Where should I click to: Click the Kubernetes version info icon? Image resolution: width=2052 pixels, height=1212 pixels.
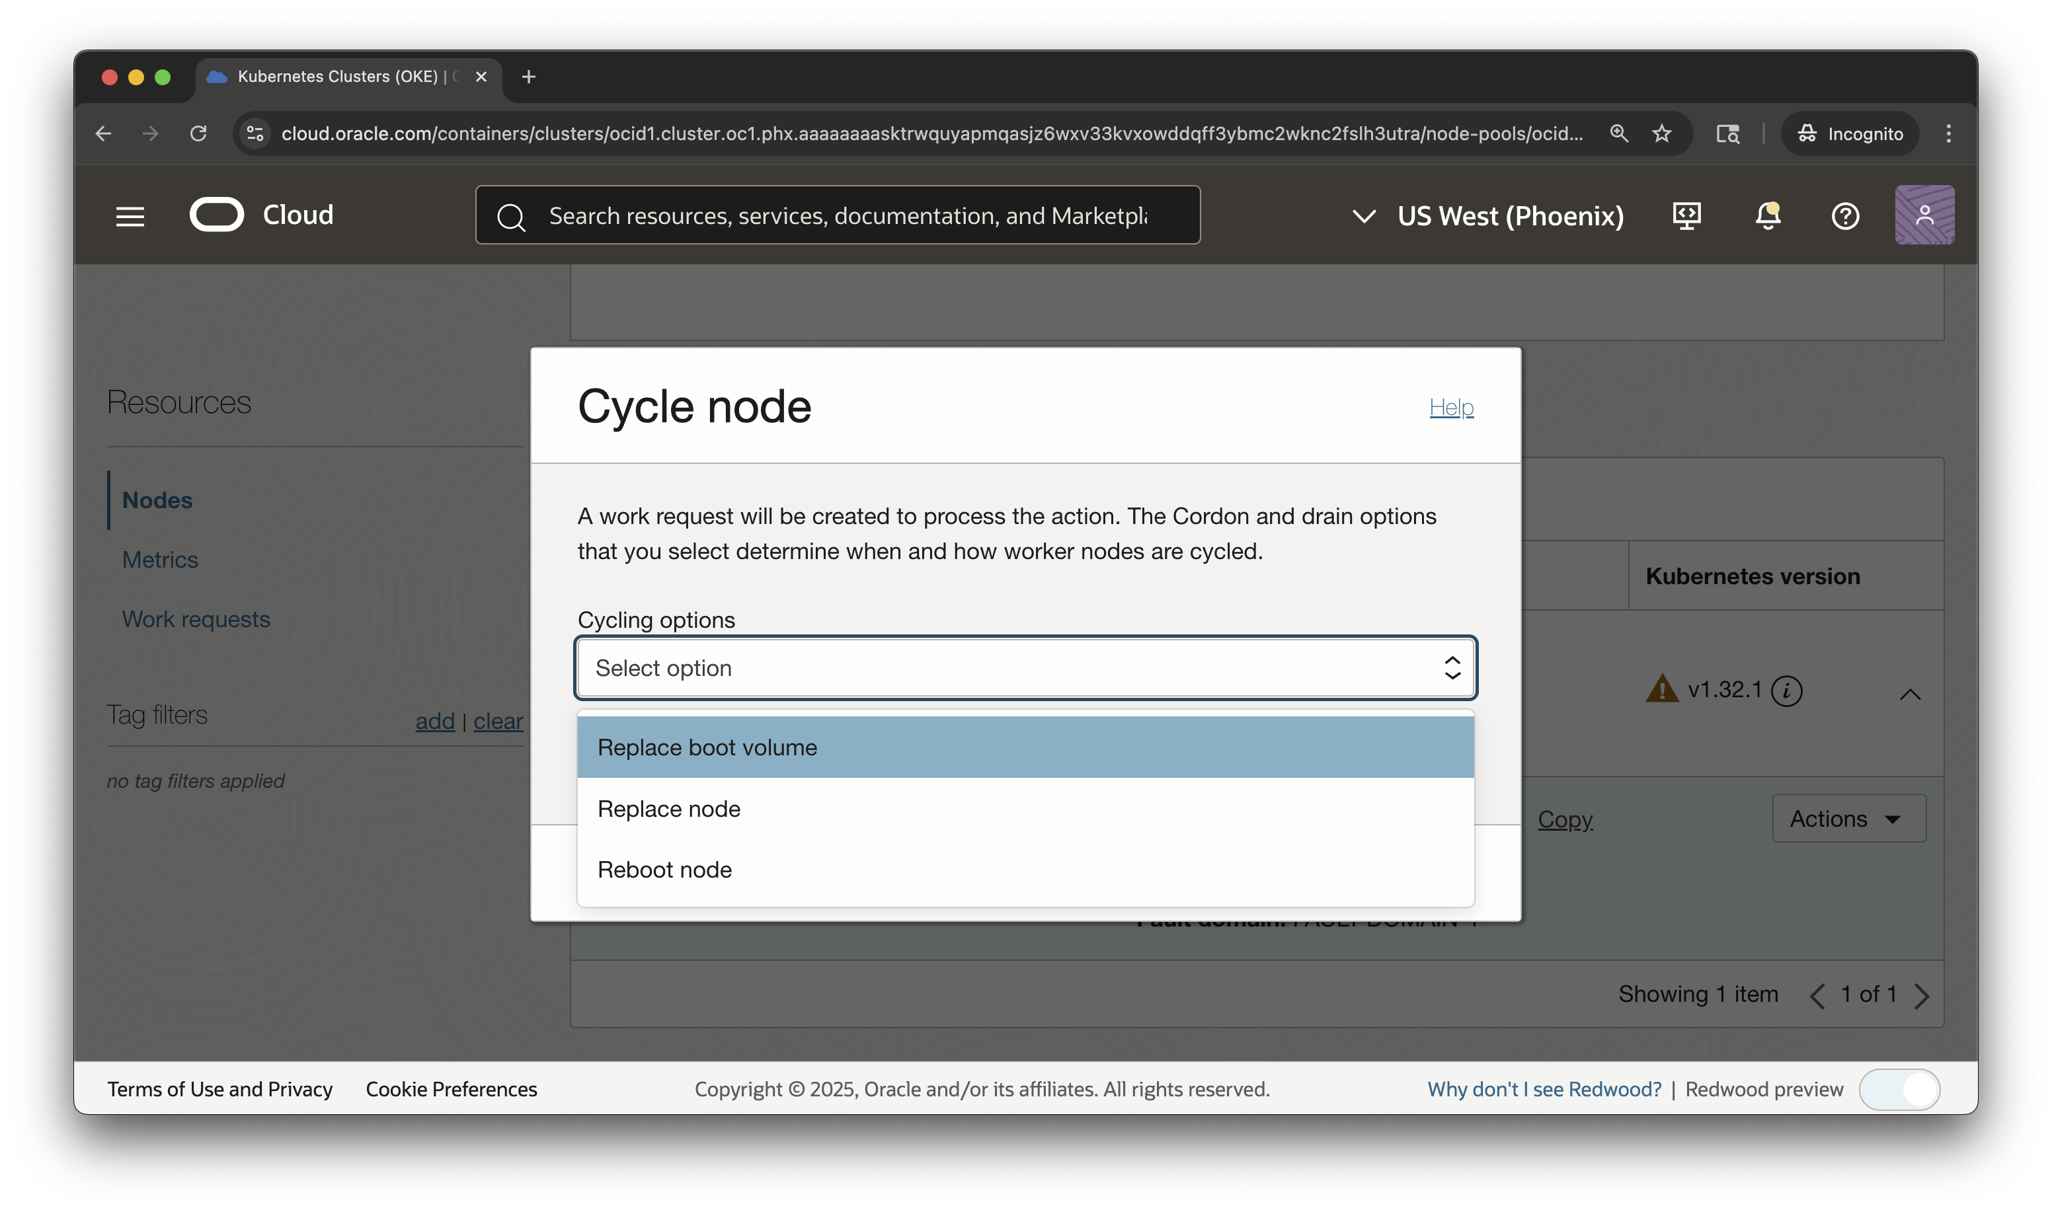[x=1786, y=691]
